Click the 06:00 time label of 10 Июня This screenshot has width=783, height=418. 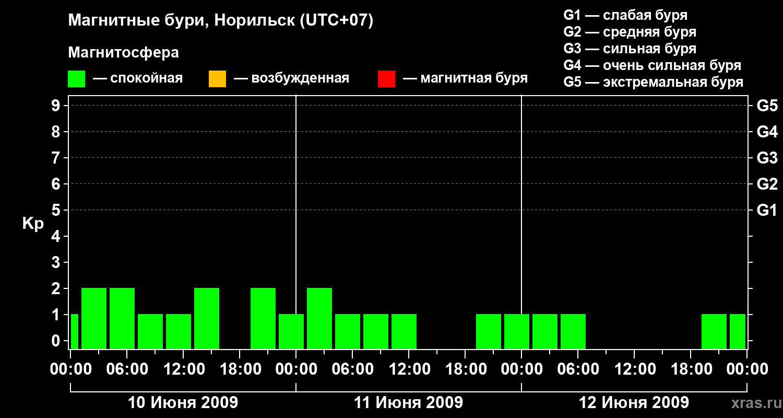point(127,369)
